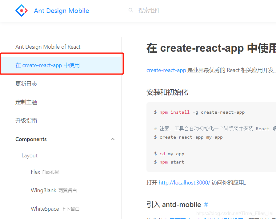Image resolution: width=276 pixels, height=219 pixels.
Task: Click the Layout group label
Action: (x=30, y=156)
